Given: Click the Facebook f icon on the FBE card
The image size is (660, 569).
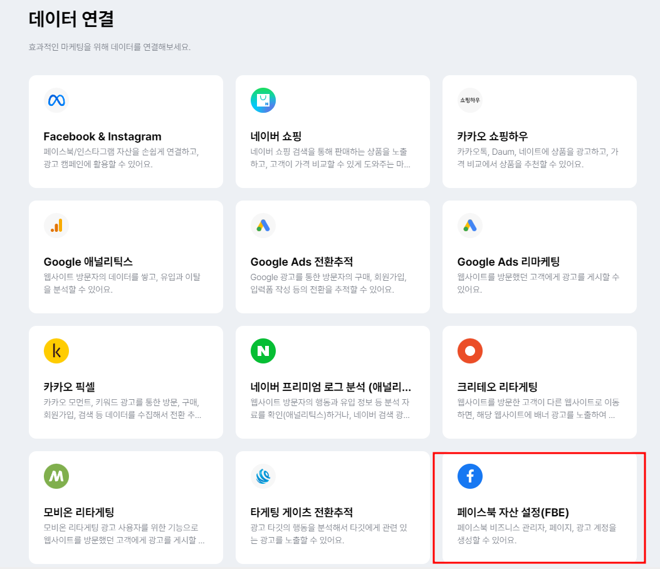Looking at the screenshot, I should 470,476.
